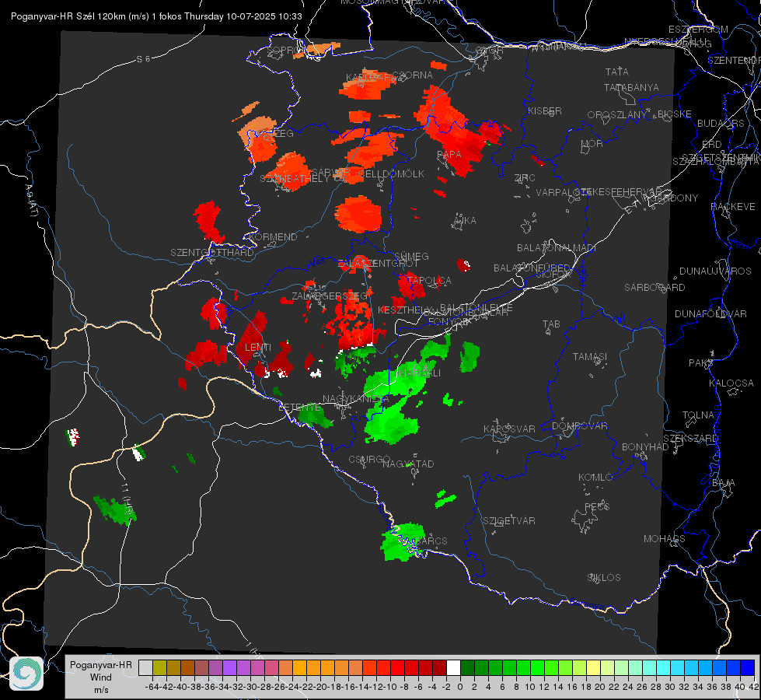This screenshot has width=761, height=700.
Task: Click the KISBER city label
Action: [x=545, y=110]
